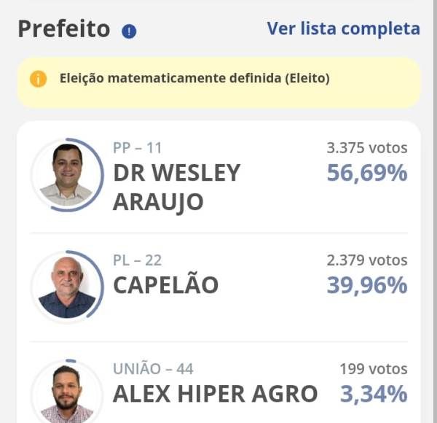Viewport: 437px width, 423px height.
Task: Click the ALEX HIPER AGRO candidate name
Action: tap(215, 394)
